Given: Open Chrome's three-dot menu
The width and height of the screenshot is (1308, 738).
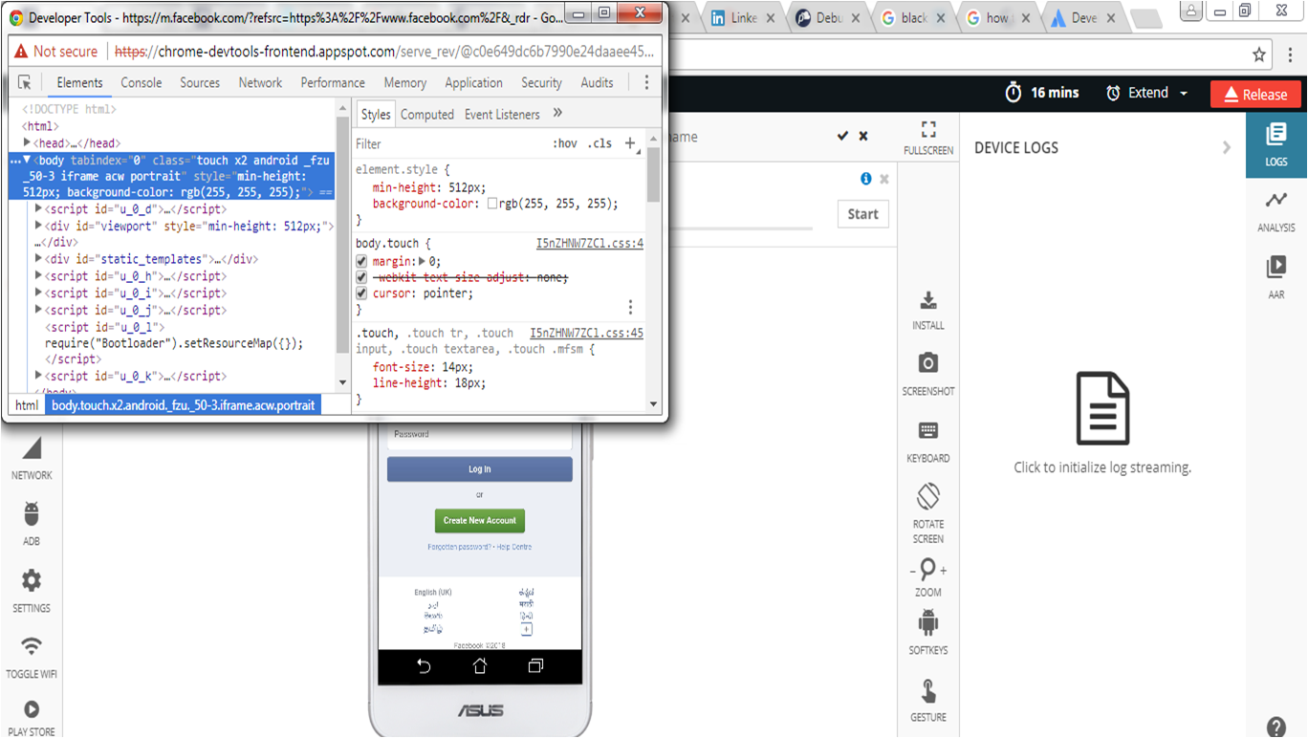Looking at the screenshot, I should (1291, 54).
